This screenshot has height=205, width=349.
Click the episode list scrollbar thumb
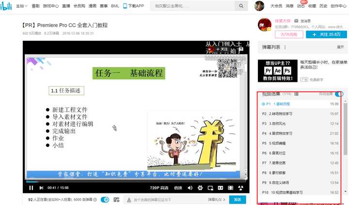(x=345, y=129)
